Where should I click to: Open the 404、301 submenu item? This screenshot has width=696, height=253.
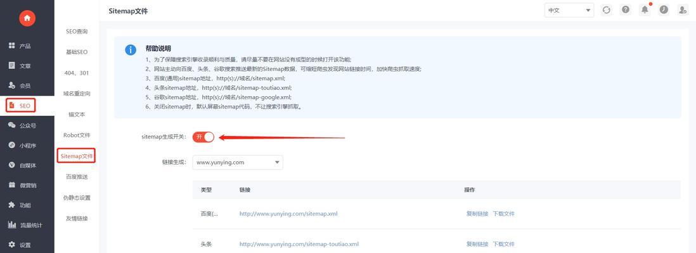(x=77, y=73)
